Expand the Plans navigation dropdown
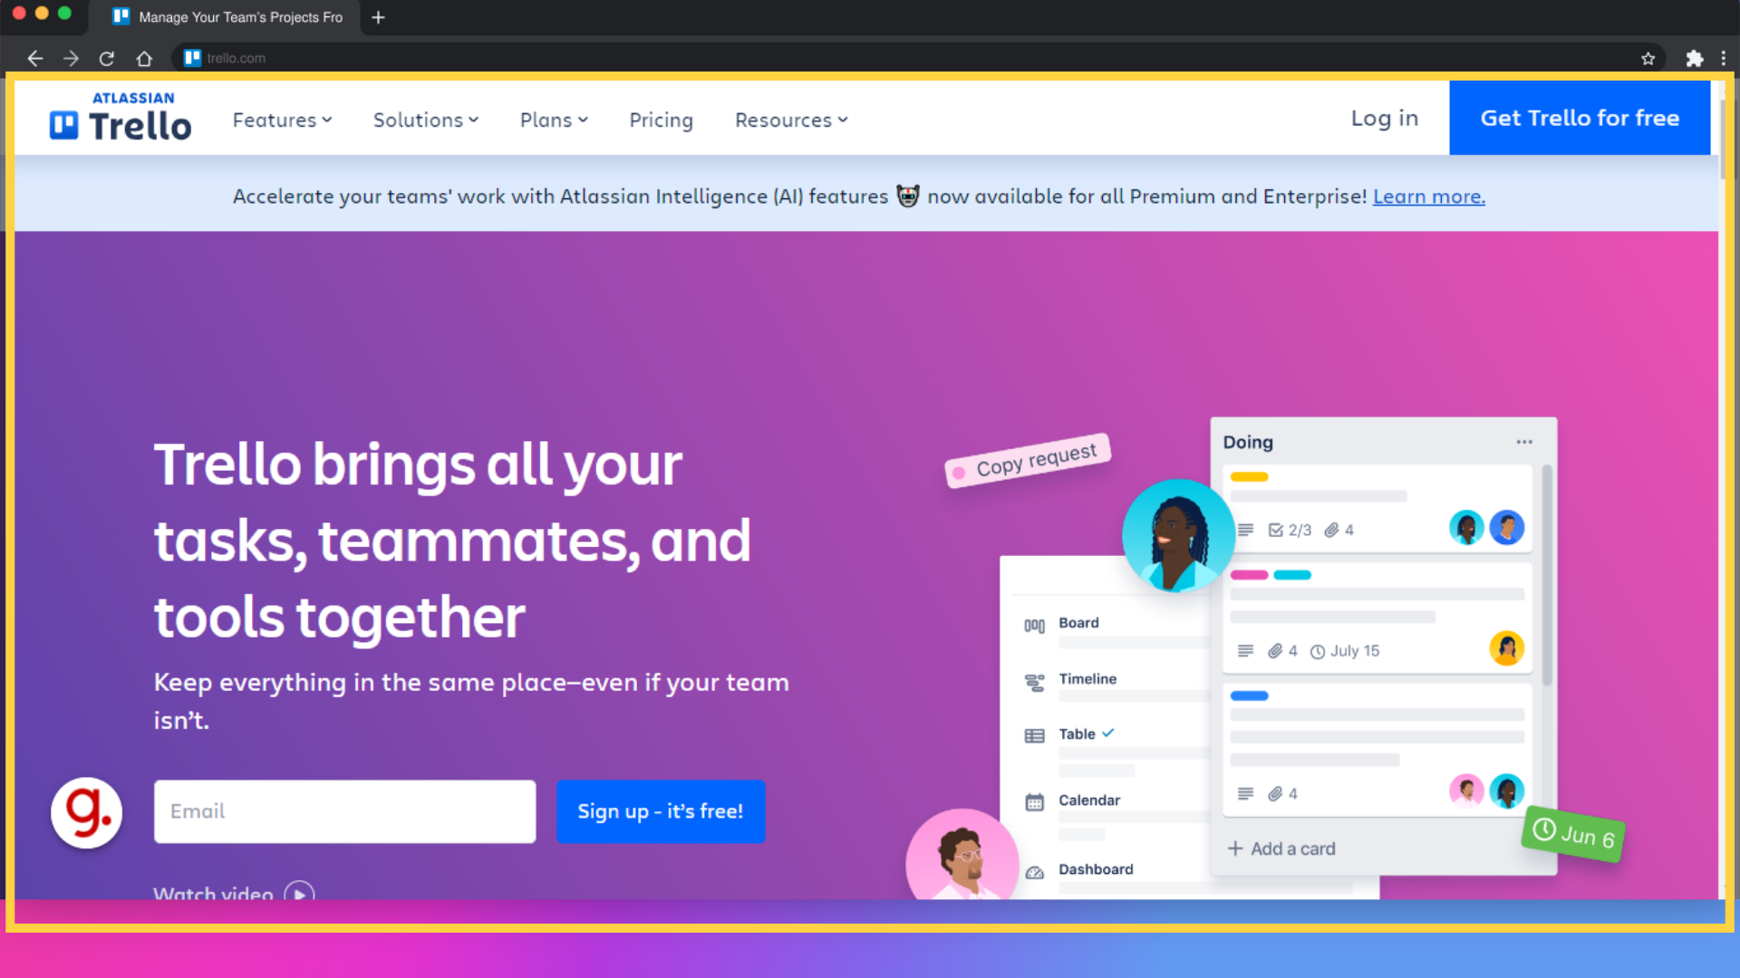Viewport: 1740px width, 978px height. coord(554,120)
